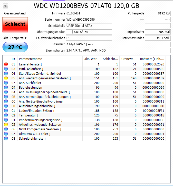Click the Parametername column header
This screenshot has height=186, width=173.
coord(50,59)
